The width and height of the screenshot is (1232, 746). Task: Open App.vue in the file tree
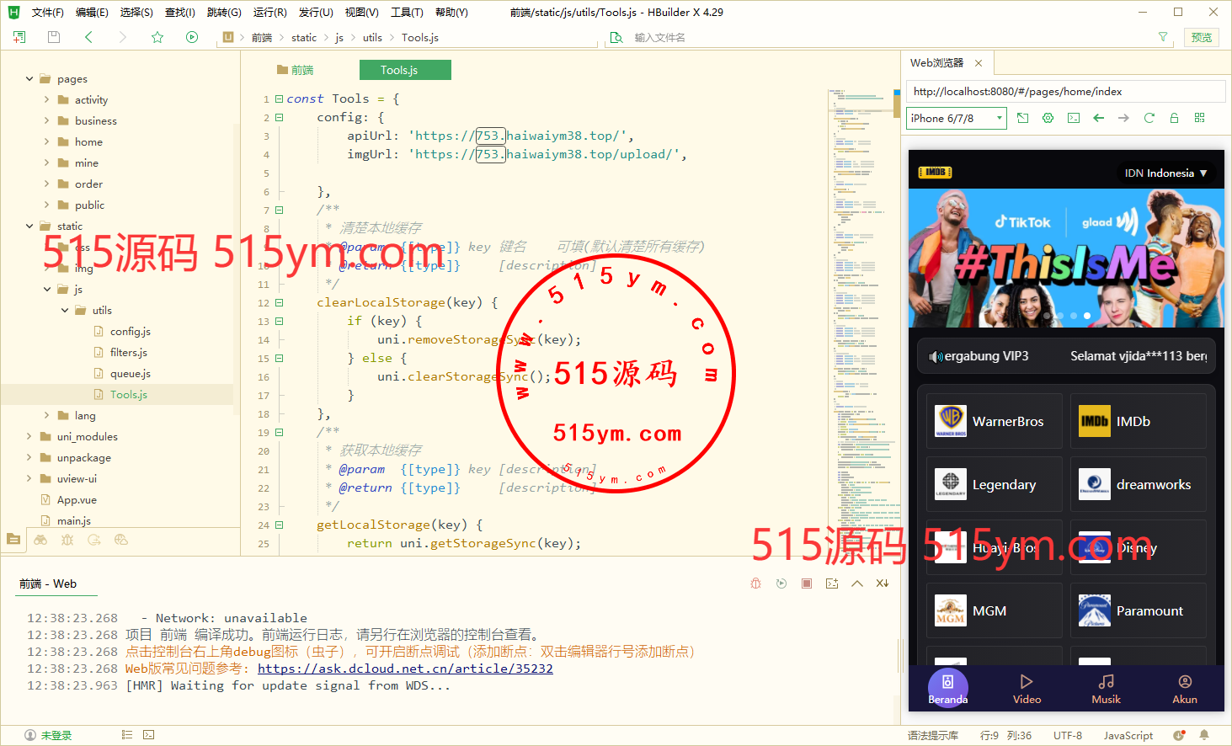[x=77, y=500]
